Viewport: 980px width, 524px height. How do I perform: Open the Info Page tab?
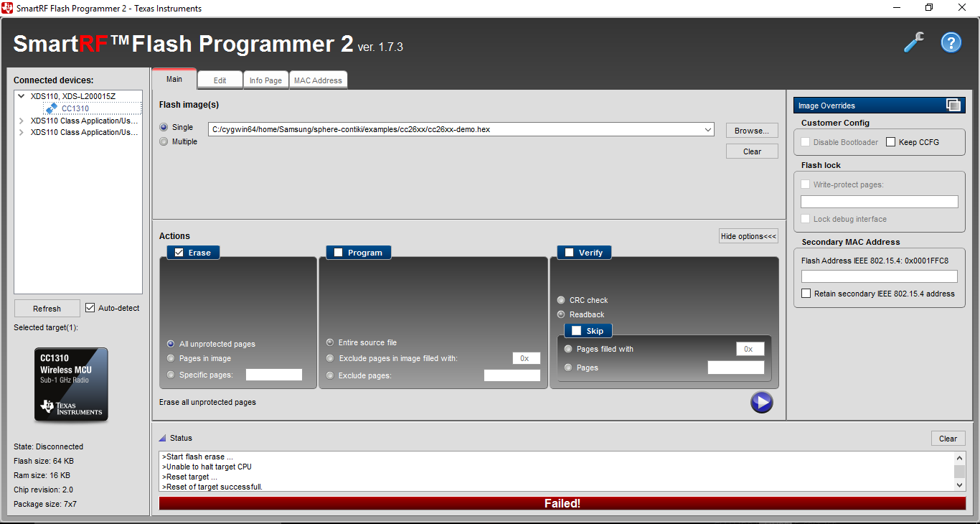tap(265, 80)
